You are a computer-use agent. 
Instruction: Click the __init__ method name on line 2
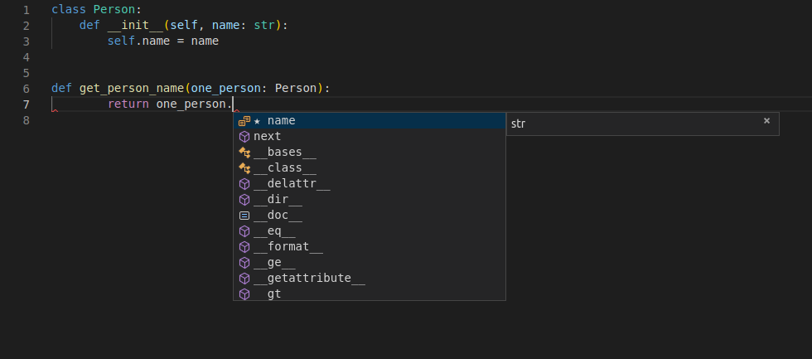[135, 26]
